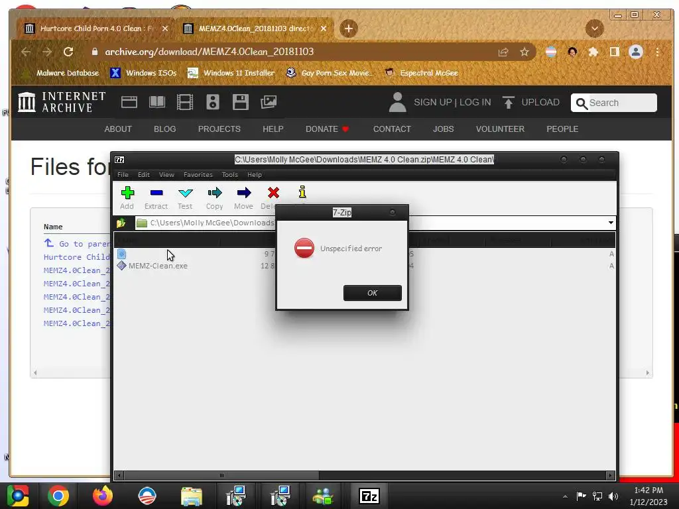Open the PROJECTS navigation link
Viewport: 679px width, 509px height.
coord(219,129)
